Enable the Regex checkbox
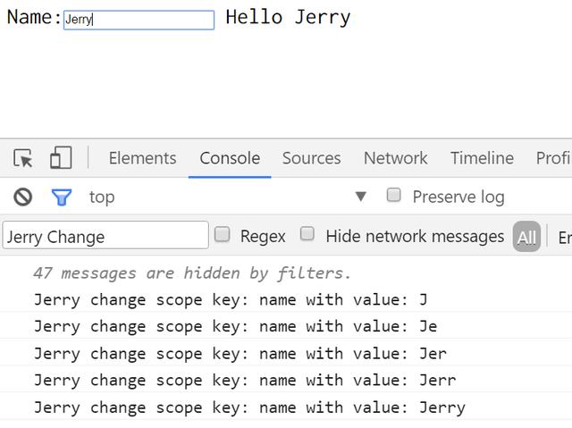This screenshot has height=428, width=572. point(223,235)
